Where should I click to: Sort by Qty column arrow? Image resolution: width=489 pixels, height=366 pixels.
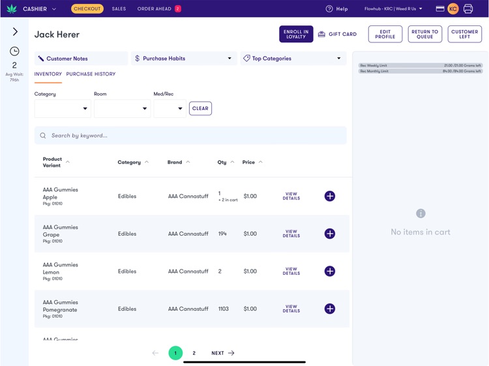click(x=232, y=162)
